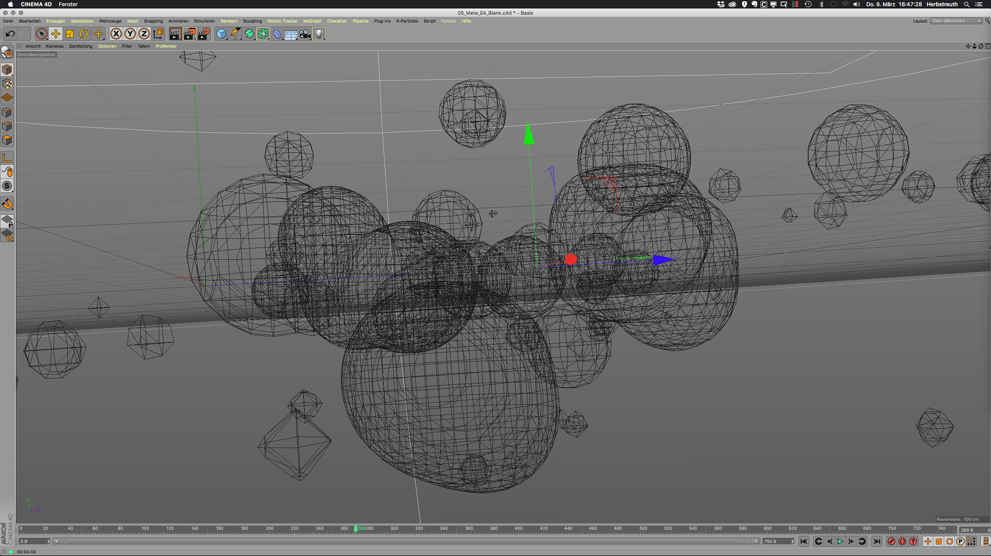Open the MoGraph menu
This screenshot has height=556, width=991.
(x=312, y=21)
